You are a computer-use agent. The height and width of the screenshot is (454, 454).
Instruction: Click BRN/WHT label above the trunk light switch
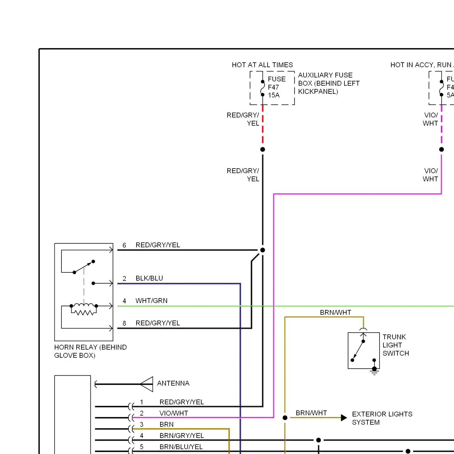click(x=335, y=312)
